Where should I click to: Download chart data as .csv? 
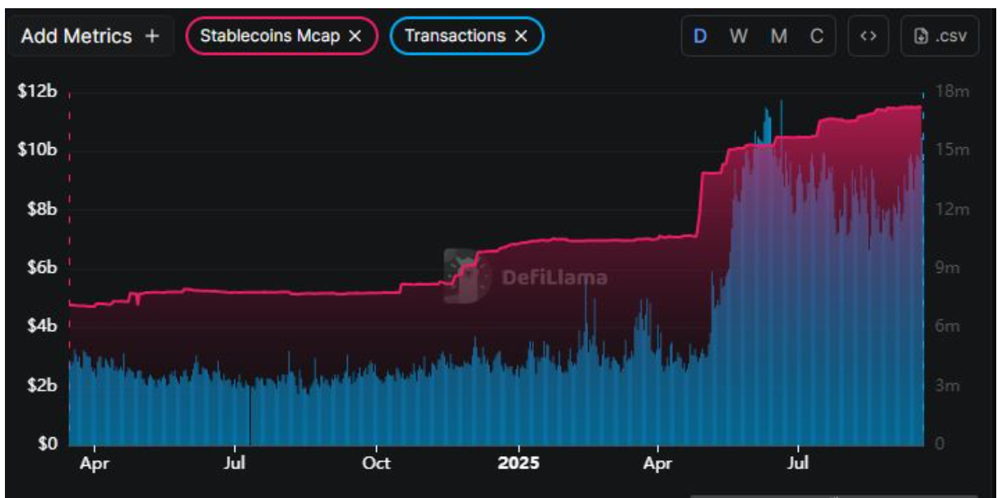(939, 36)
